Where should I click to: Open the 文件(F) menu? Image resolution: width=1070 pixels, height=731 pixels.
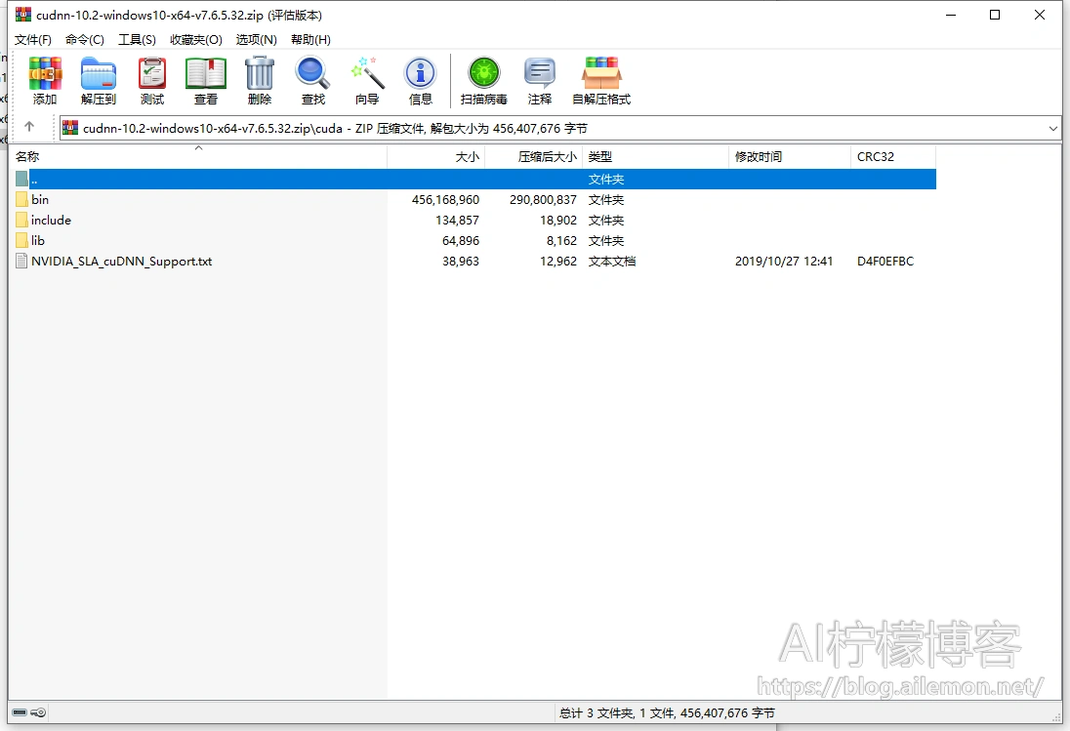pyautogui.click(x=33, y=40)
